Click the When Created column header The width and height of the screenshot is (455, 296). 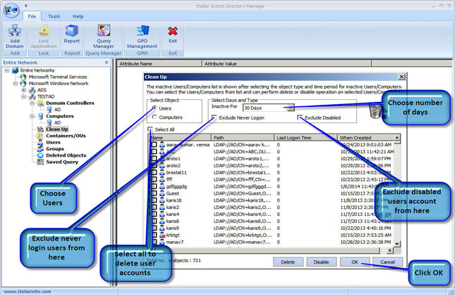[365, 138]
